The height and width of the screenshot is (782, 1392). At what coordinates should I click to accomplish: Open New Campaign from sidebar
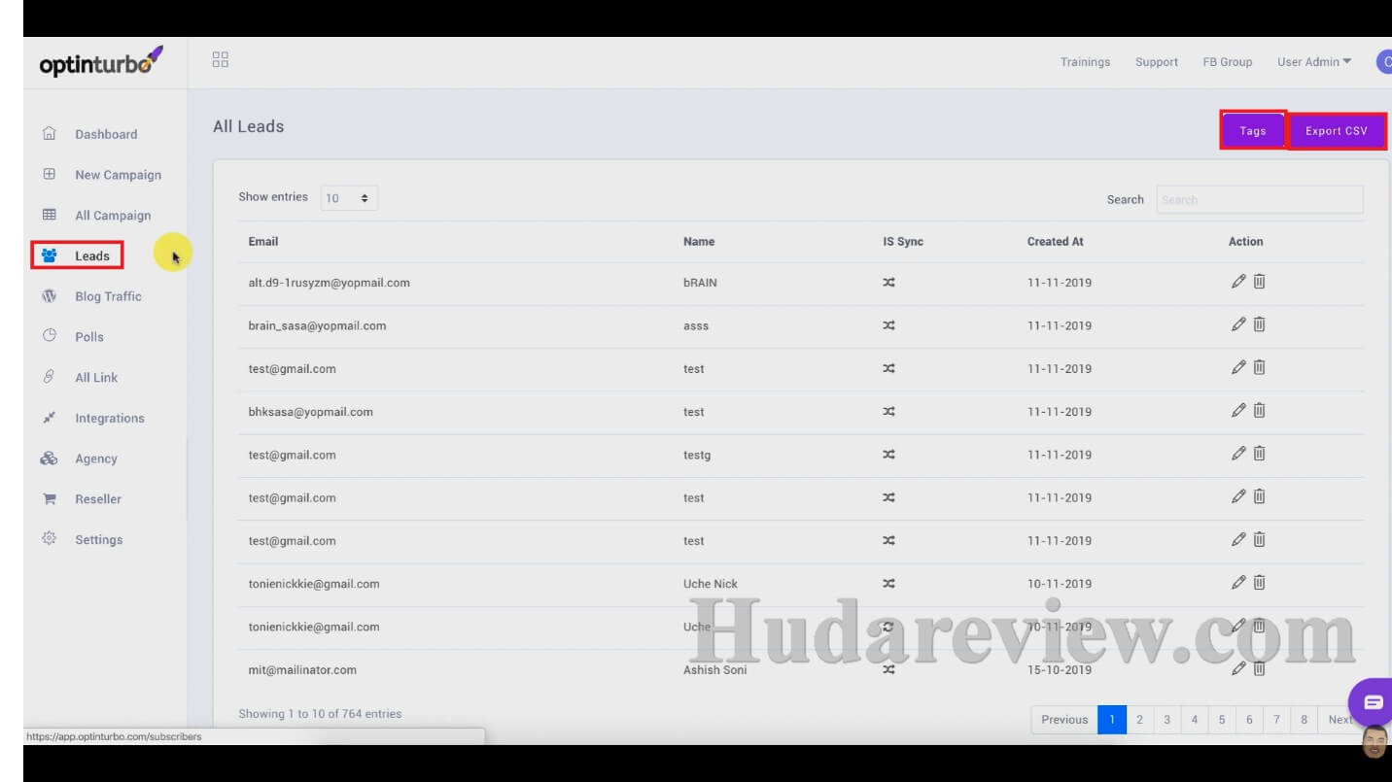[118, 175]
